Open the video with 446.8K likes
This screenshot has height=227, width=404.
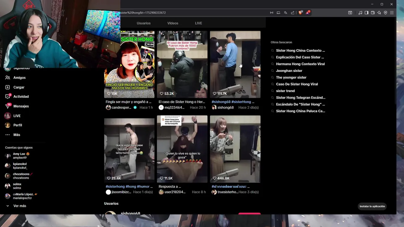(235, 149)
